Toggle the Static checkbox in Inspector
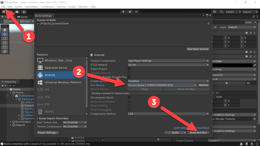 [x=243, y=22]
